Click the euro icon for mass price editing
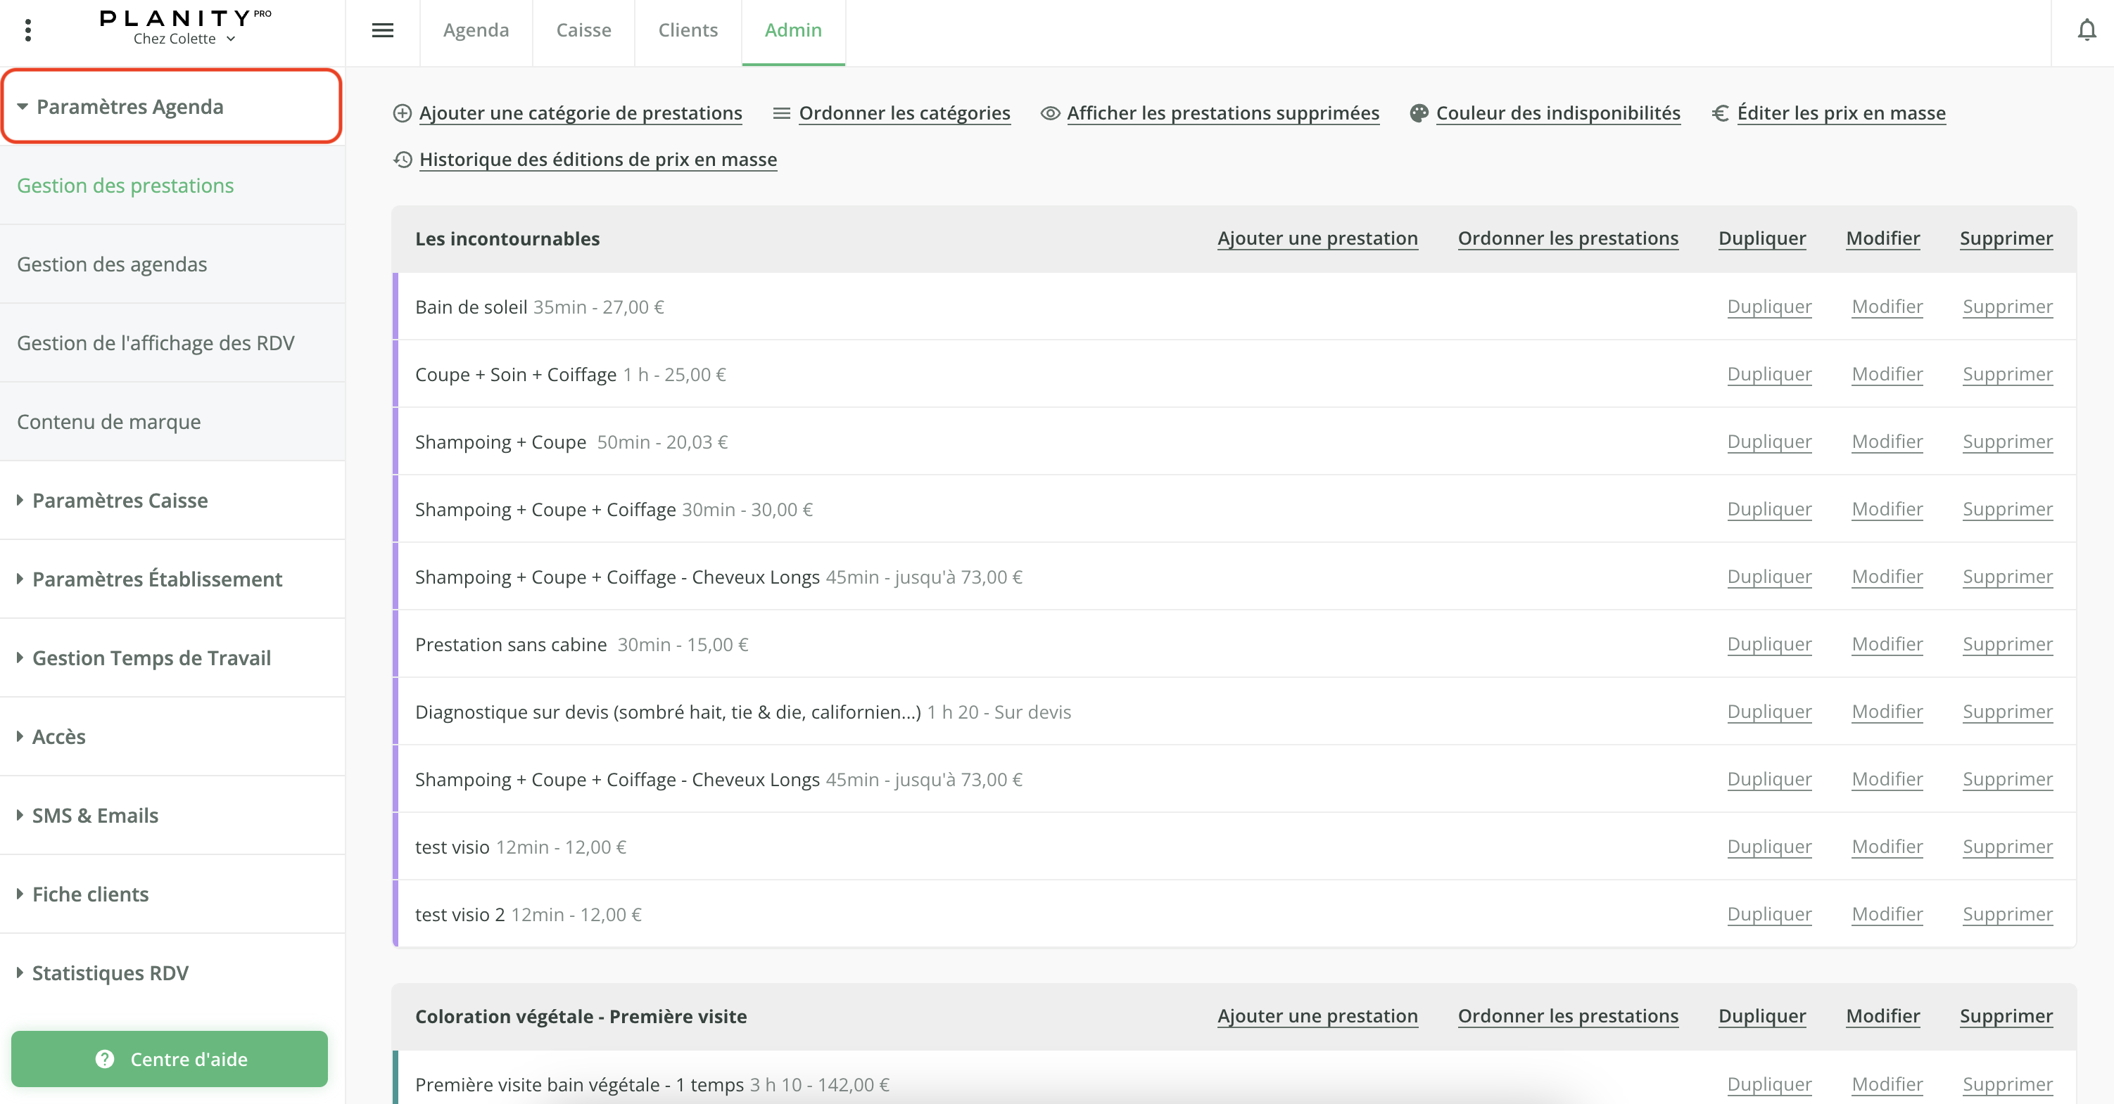The image size is (2114, 1104). (x=1720, y=113)
